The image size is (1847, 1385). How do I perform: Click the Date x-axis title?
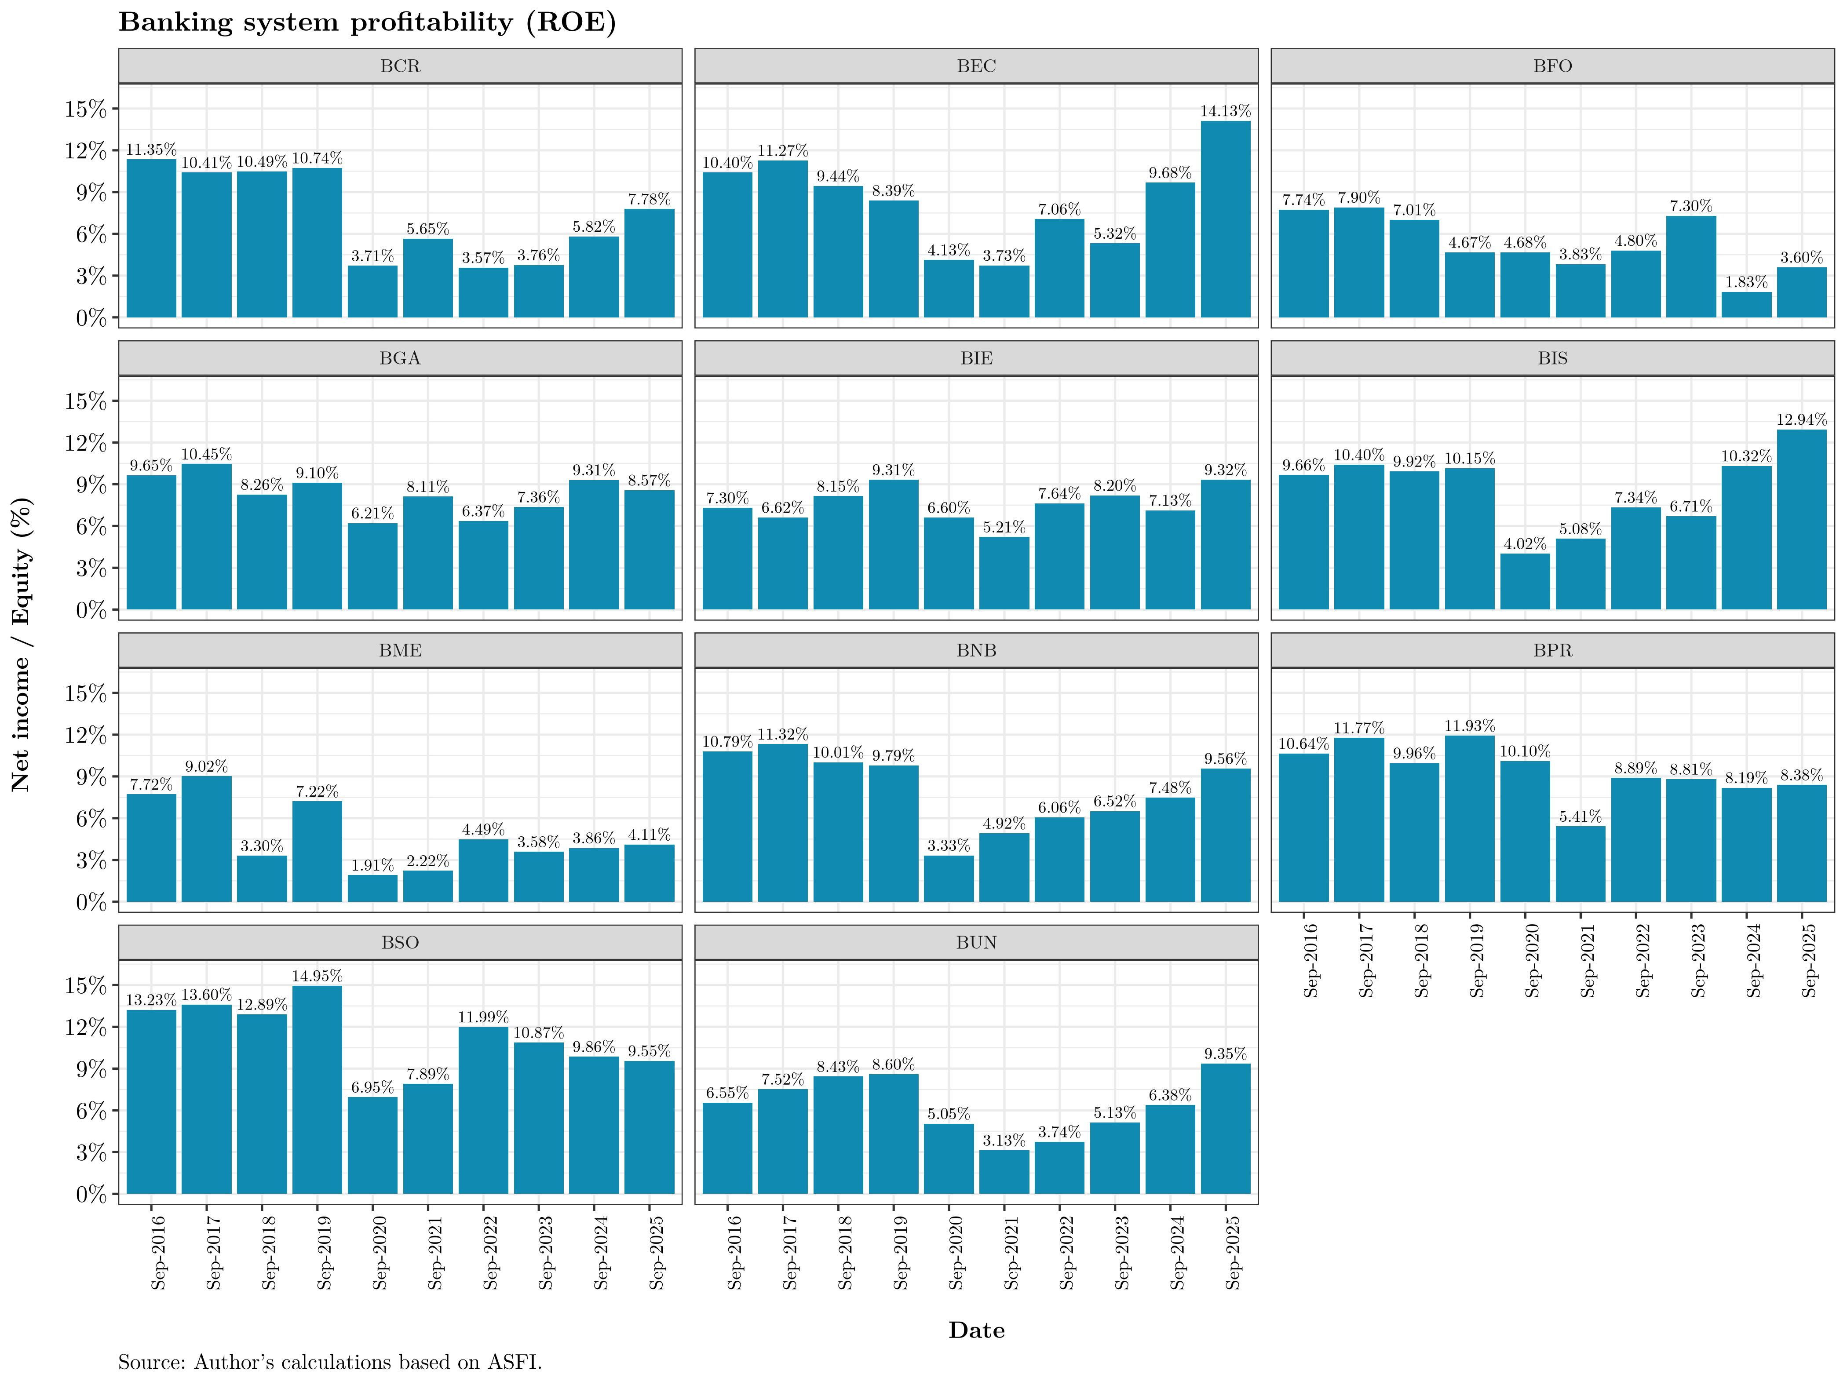976,1330
